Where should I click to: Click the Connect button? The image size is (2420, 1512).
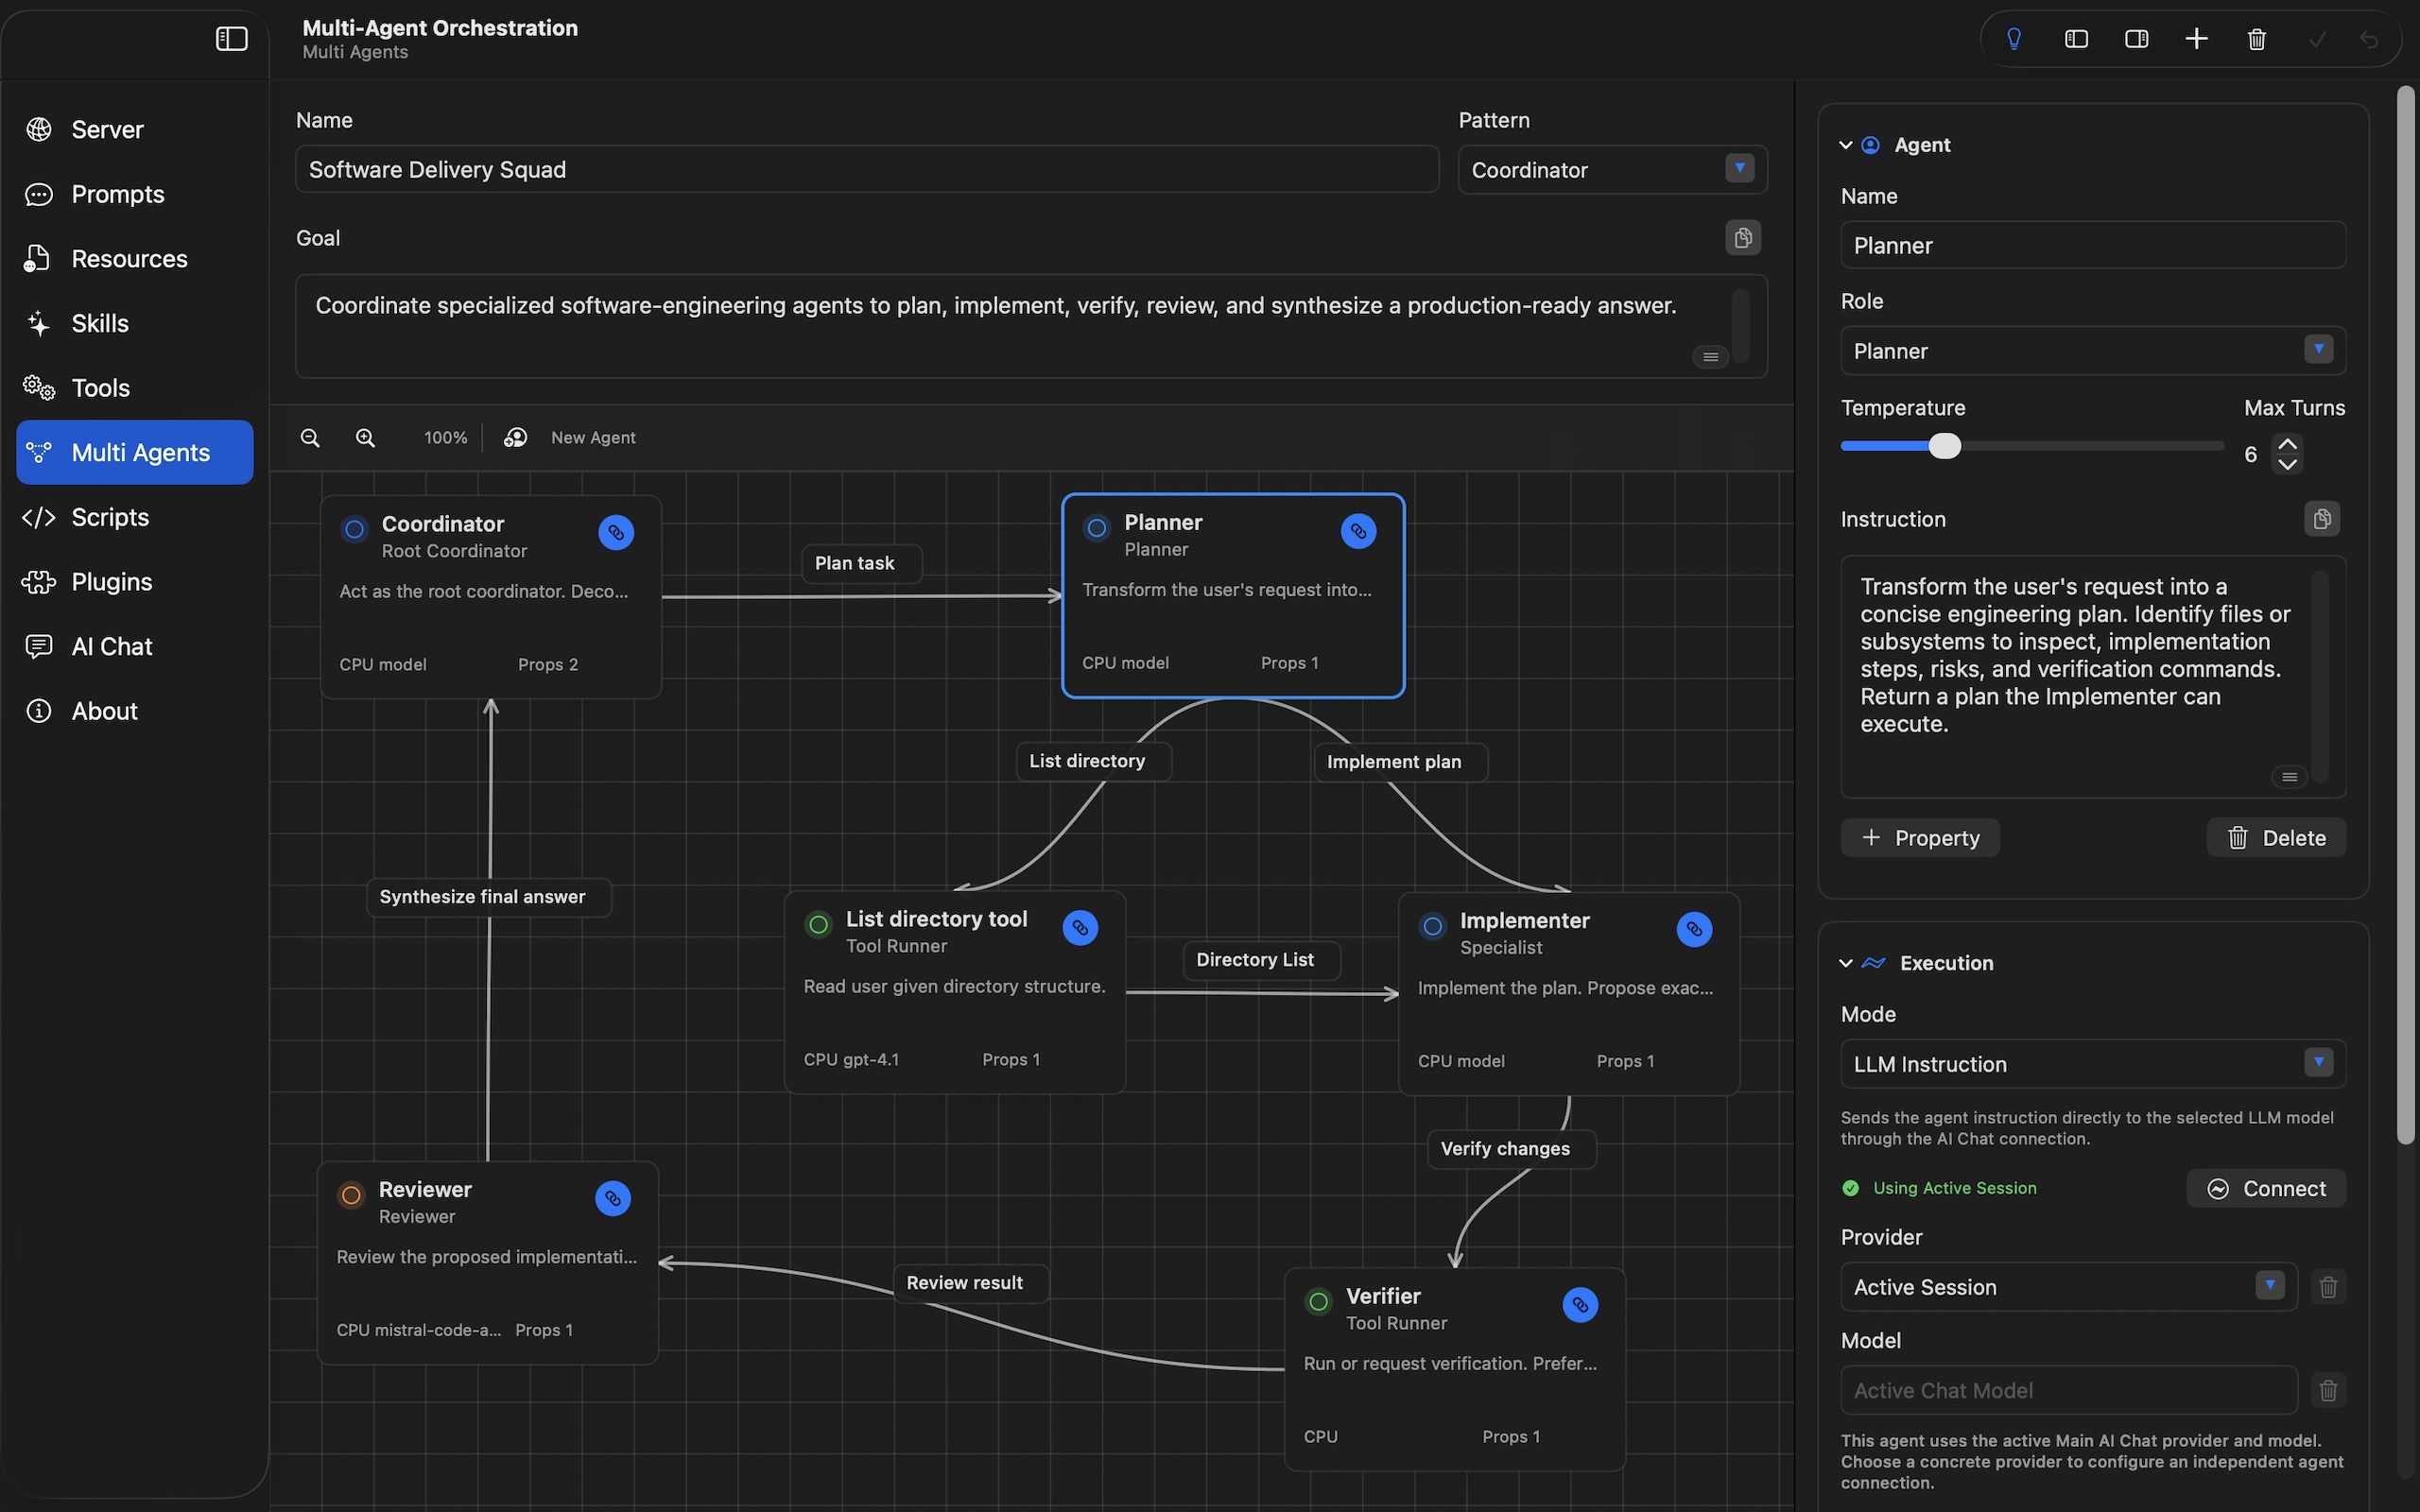coord(2266,1188)
